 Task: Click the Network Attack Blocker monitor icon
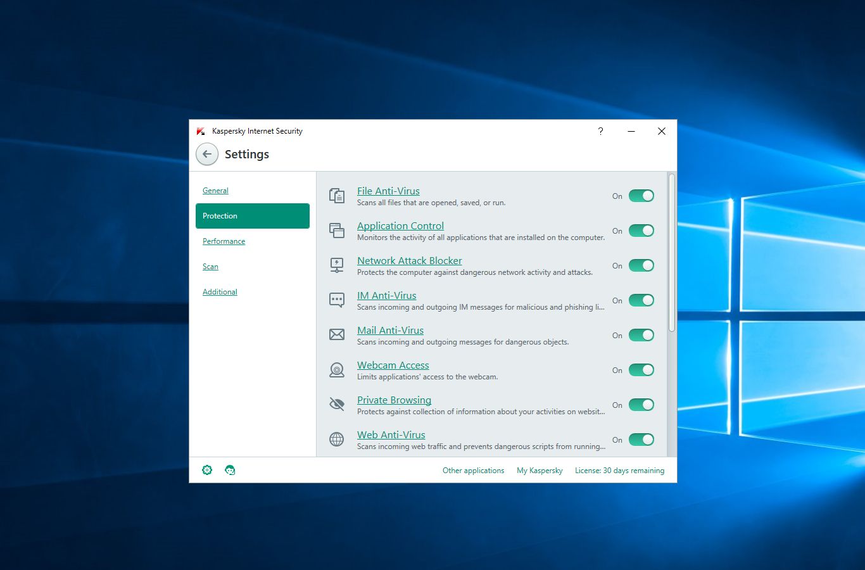pyautogui.click(x=337, y=265)
